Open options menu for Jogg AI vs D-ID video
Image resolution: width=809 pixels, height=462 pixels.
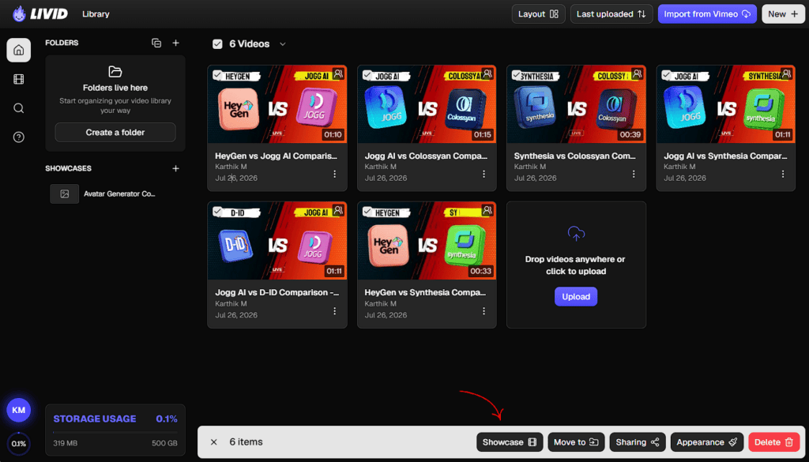click(334, 311)
